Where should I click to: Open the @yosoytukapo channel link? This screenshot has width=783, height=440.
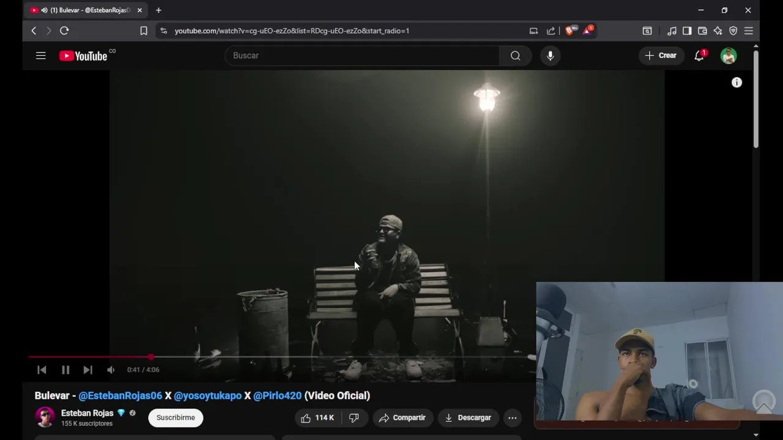(208, 395)
